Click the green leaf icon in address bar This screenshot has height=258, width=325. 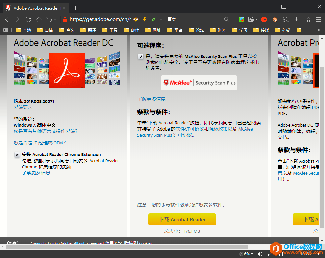click(x=153, y=19)
